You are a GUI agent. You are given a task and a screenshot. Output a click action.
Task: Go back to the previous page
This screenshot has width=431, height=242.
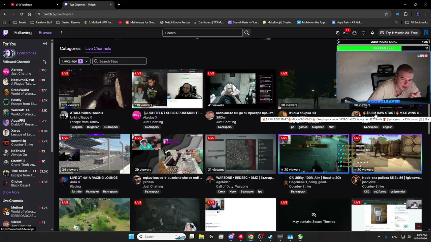5,14
